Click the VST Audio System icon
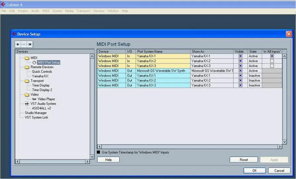Image resolution: width=296 pixels, height=179 pixels. (x=27, y=104)
